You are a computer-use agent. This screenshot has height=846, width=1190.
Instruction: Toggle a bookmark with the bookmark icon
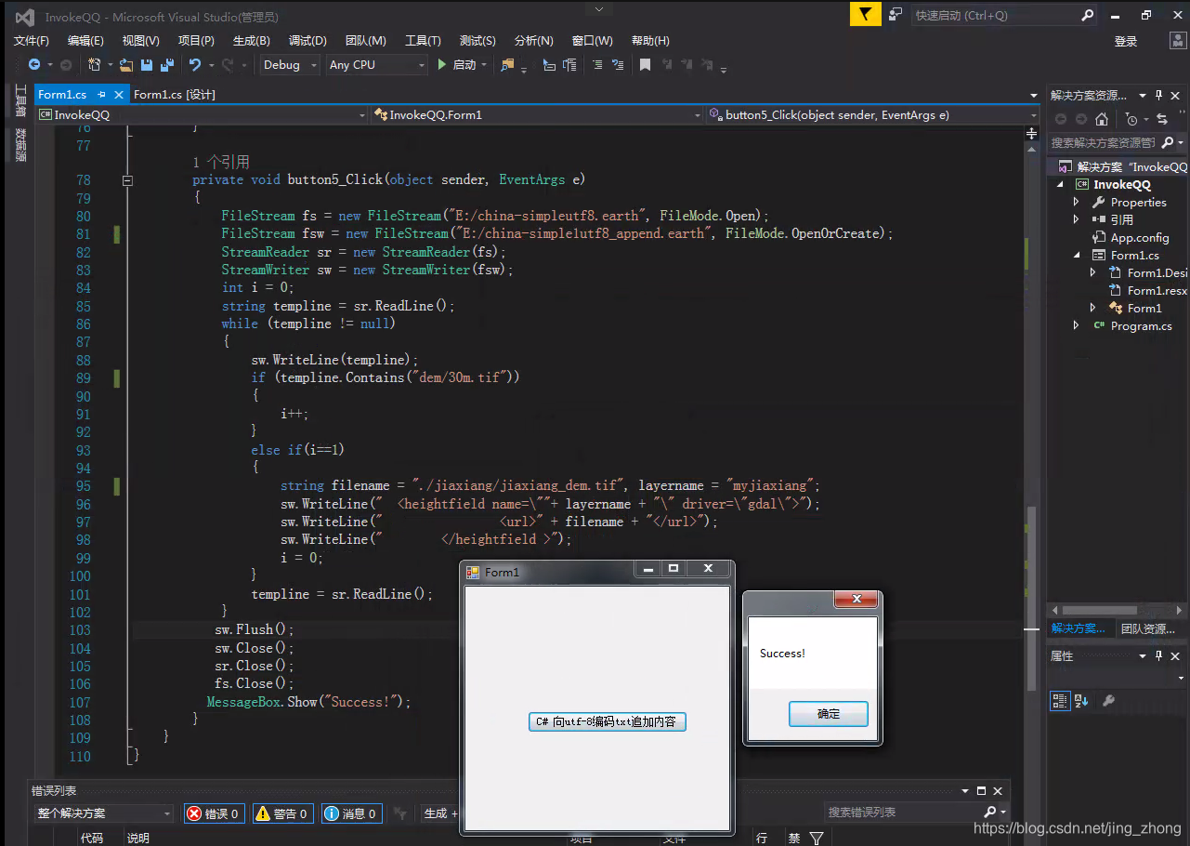click(644, 65)
